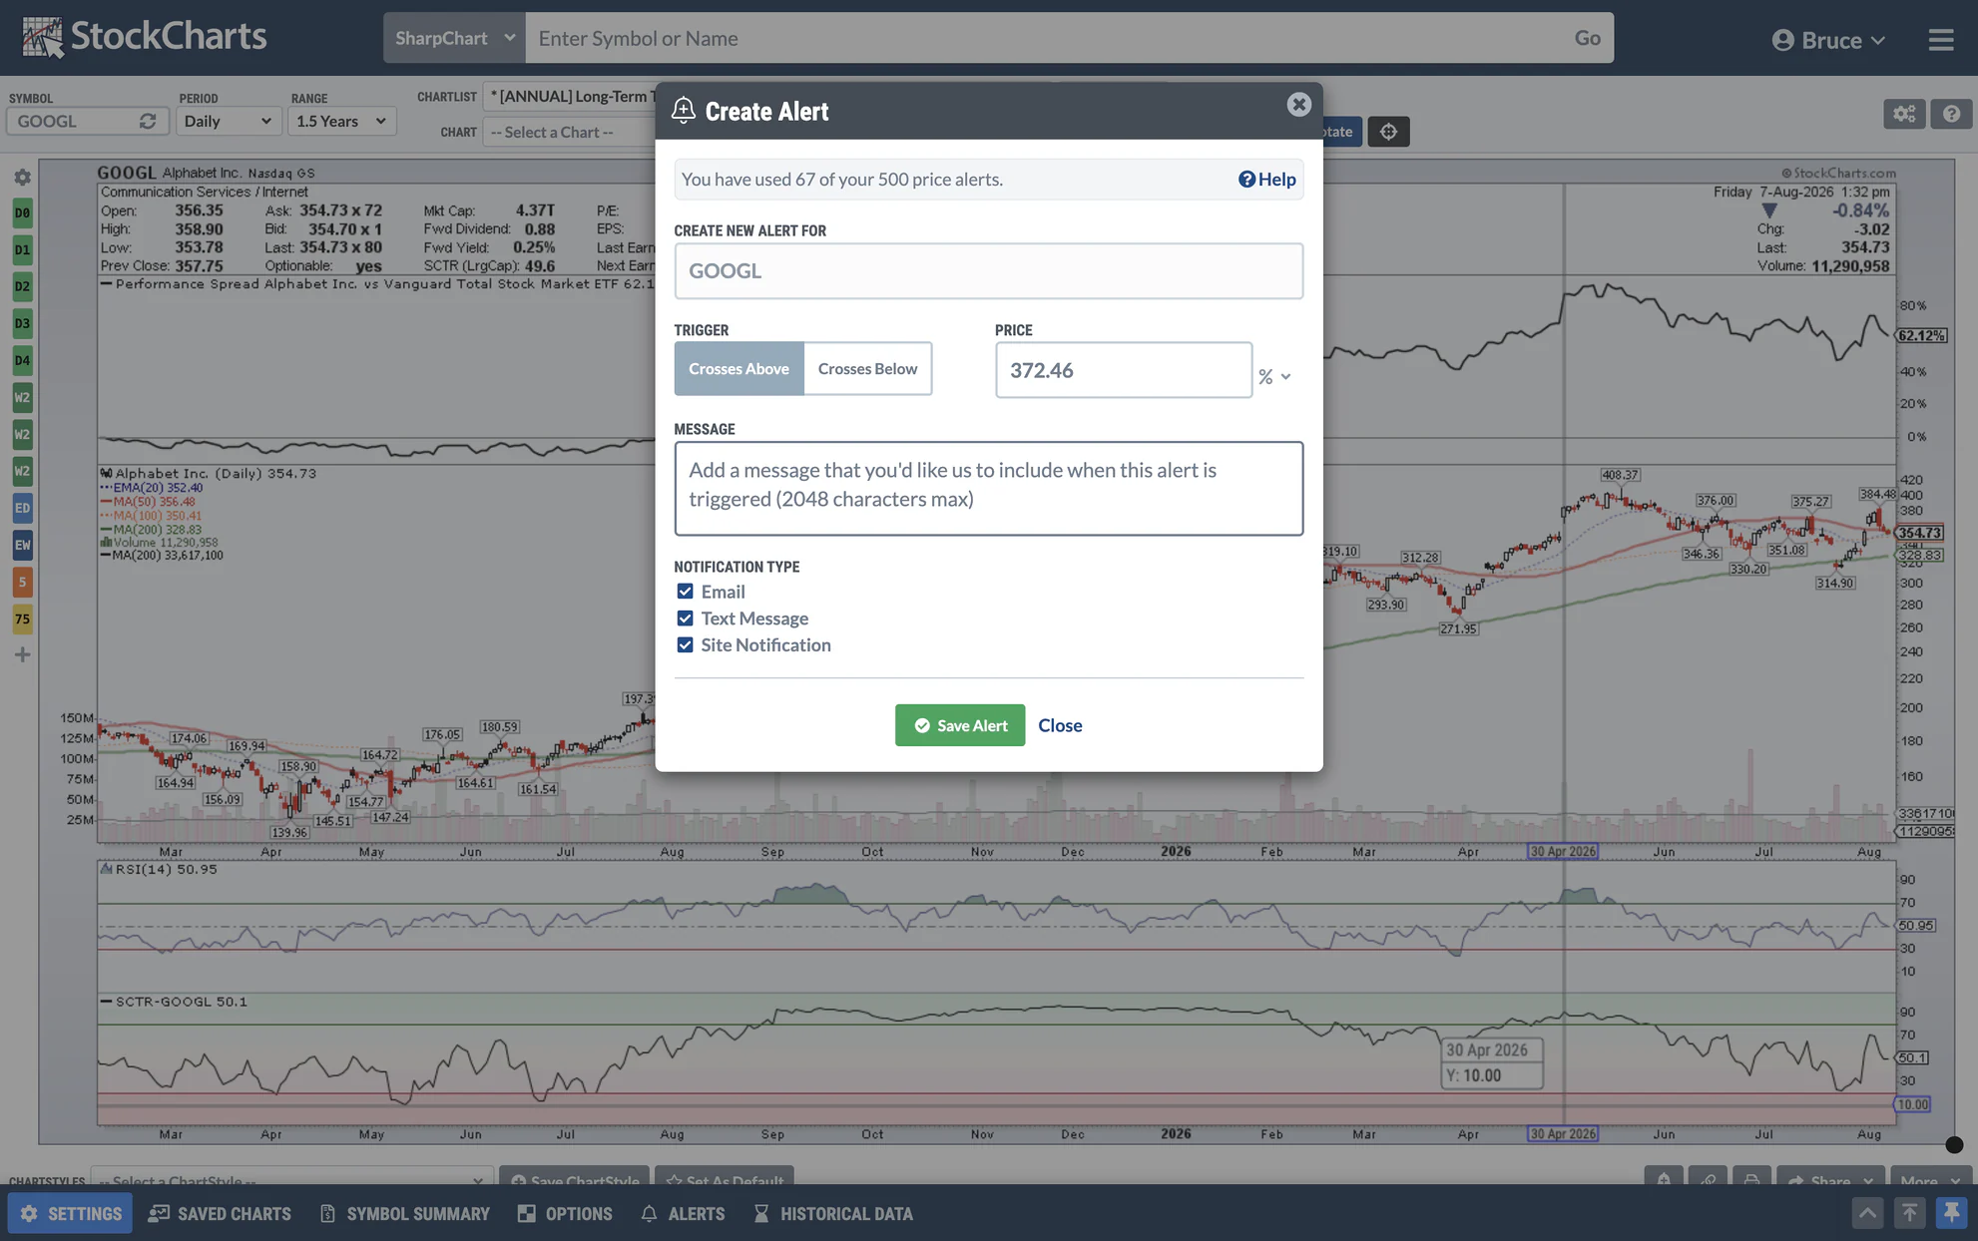Open the hamburger main menu
Image resolution: width=1978 pixels, height=1241 pixels.
tap(1940, 39)
